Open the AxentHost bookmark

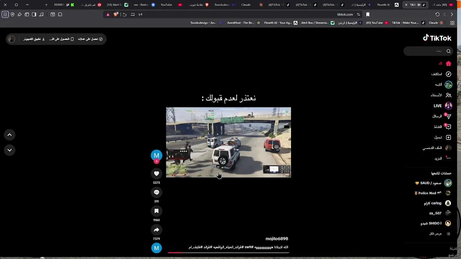tap(243, 23)
